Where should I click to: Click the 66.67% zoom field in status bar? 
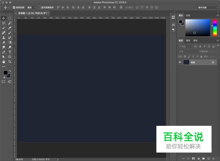click(x=19, y=159)
